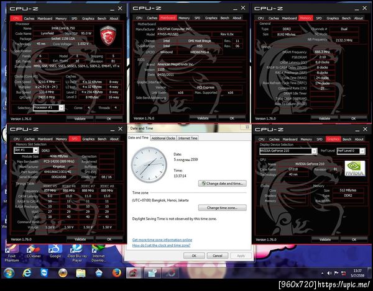Select About tab in the Memory window

pos(358,18)
